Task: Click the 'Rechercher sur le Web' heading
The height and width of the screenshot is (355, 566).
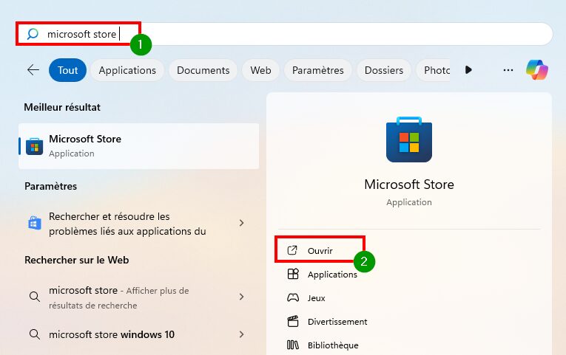Action: coord(76,260)
